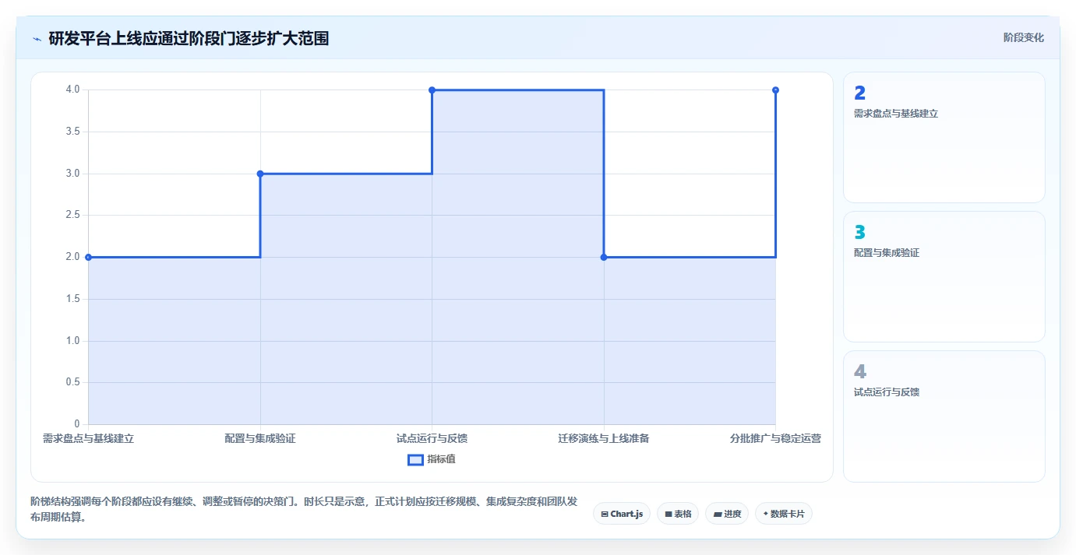1076x555 pixels.
Task: Click the card caption 需求盘点与基线建立
Action: pyautogui.click(x=896, y=114)
